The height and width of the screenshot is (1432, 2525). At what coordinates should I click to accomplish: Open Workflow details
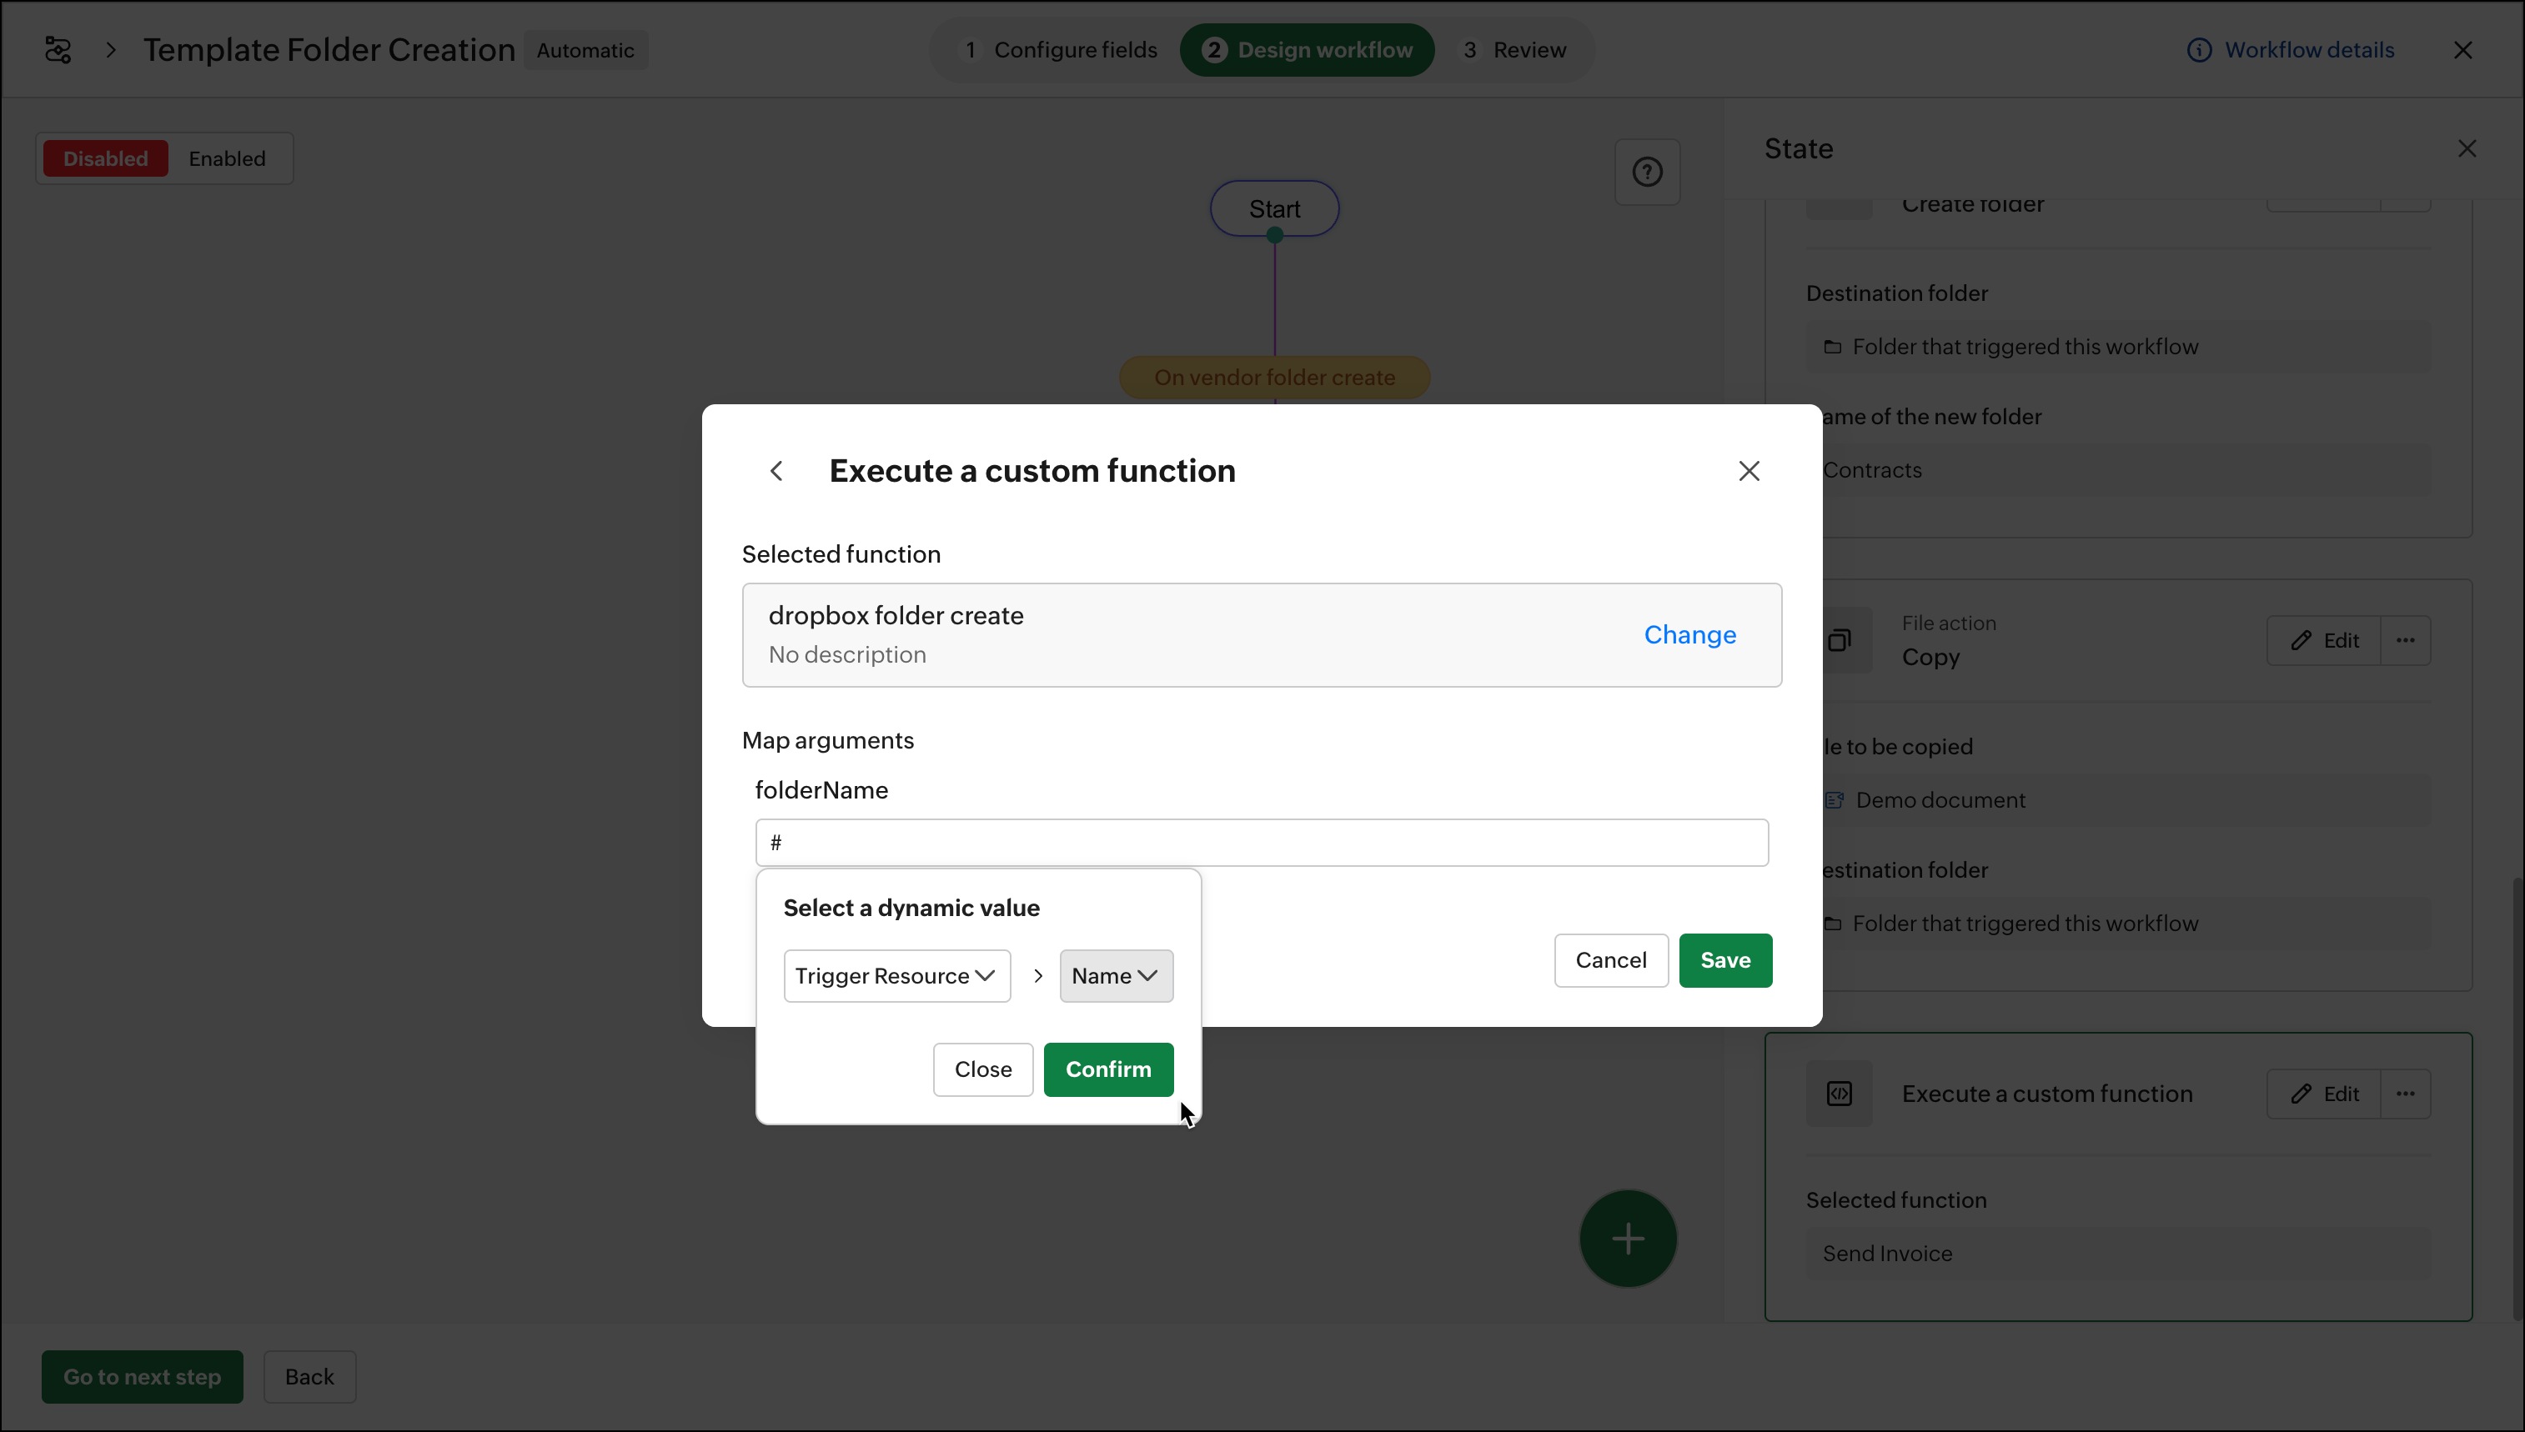tap(2290, 50)
